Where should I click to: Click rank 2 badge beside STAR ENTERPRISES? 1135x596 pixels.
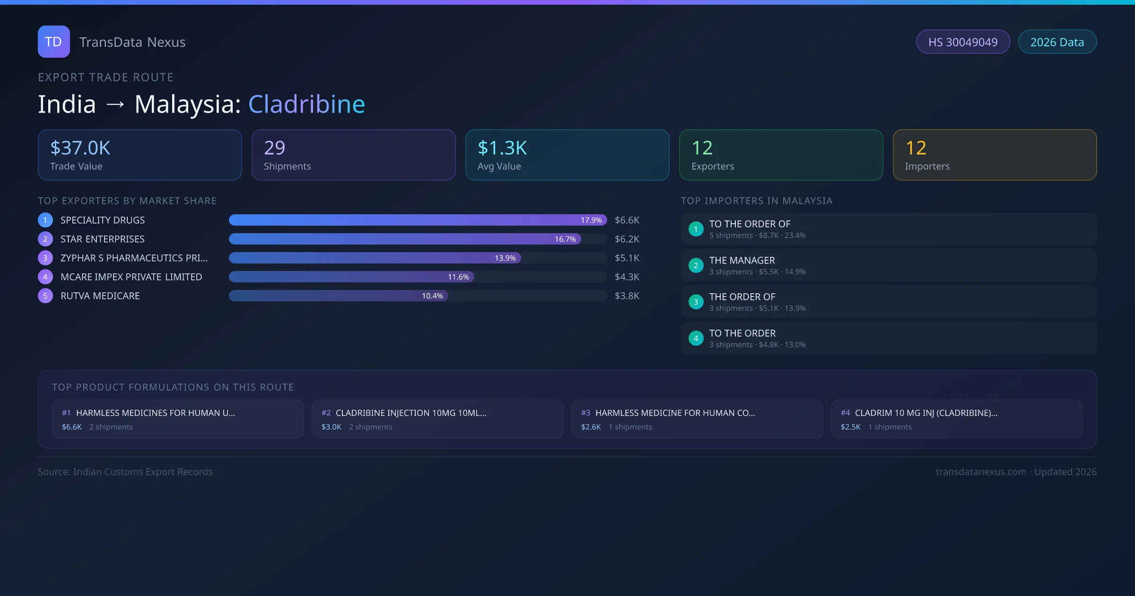45,239
